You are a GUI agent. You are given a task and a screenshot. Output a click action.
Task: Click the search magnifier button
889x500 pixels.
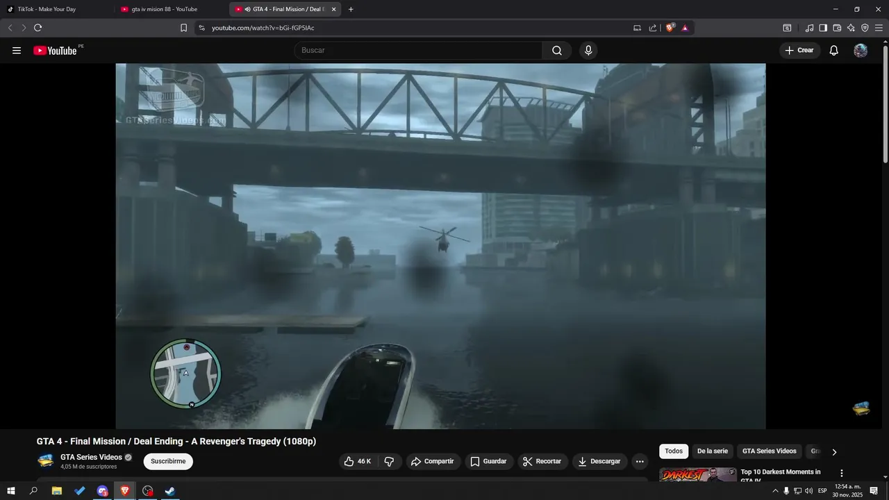coord(557,50)
